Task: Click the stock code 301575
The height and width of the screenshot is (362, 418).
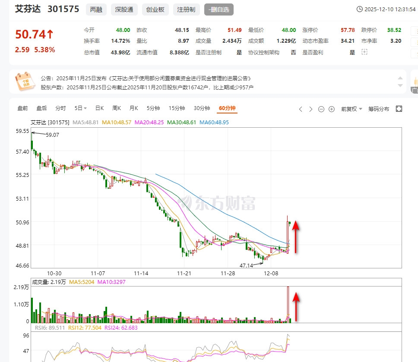Action: point(63,9)
